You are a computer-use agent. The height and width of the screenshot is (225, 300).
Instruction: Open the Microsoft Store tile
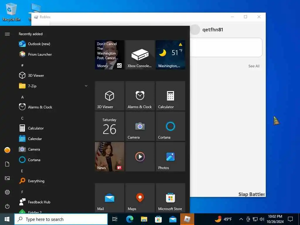pos(170,198)
